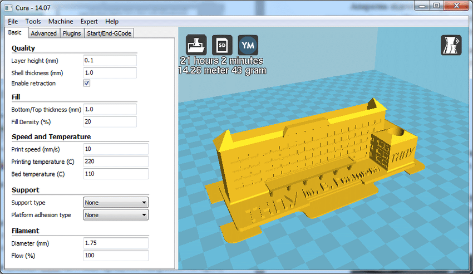Viewport: 473px width, 274px height.
Task: Open the File menu
Action: click(13, 21)
